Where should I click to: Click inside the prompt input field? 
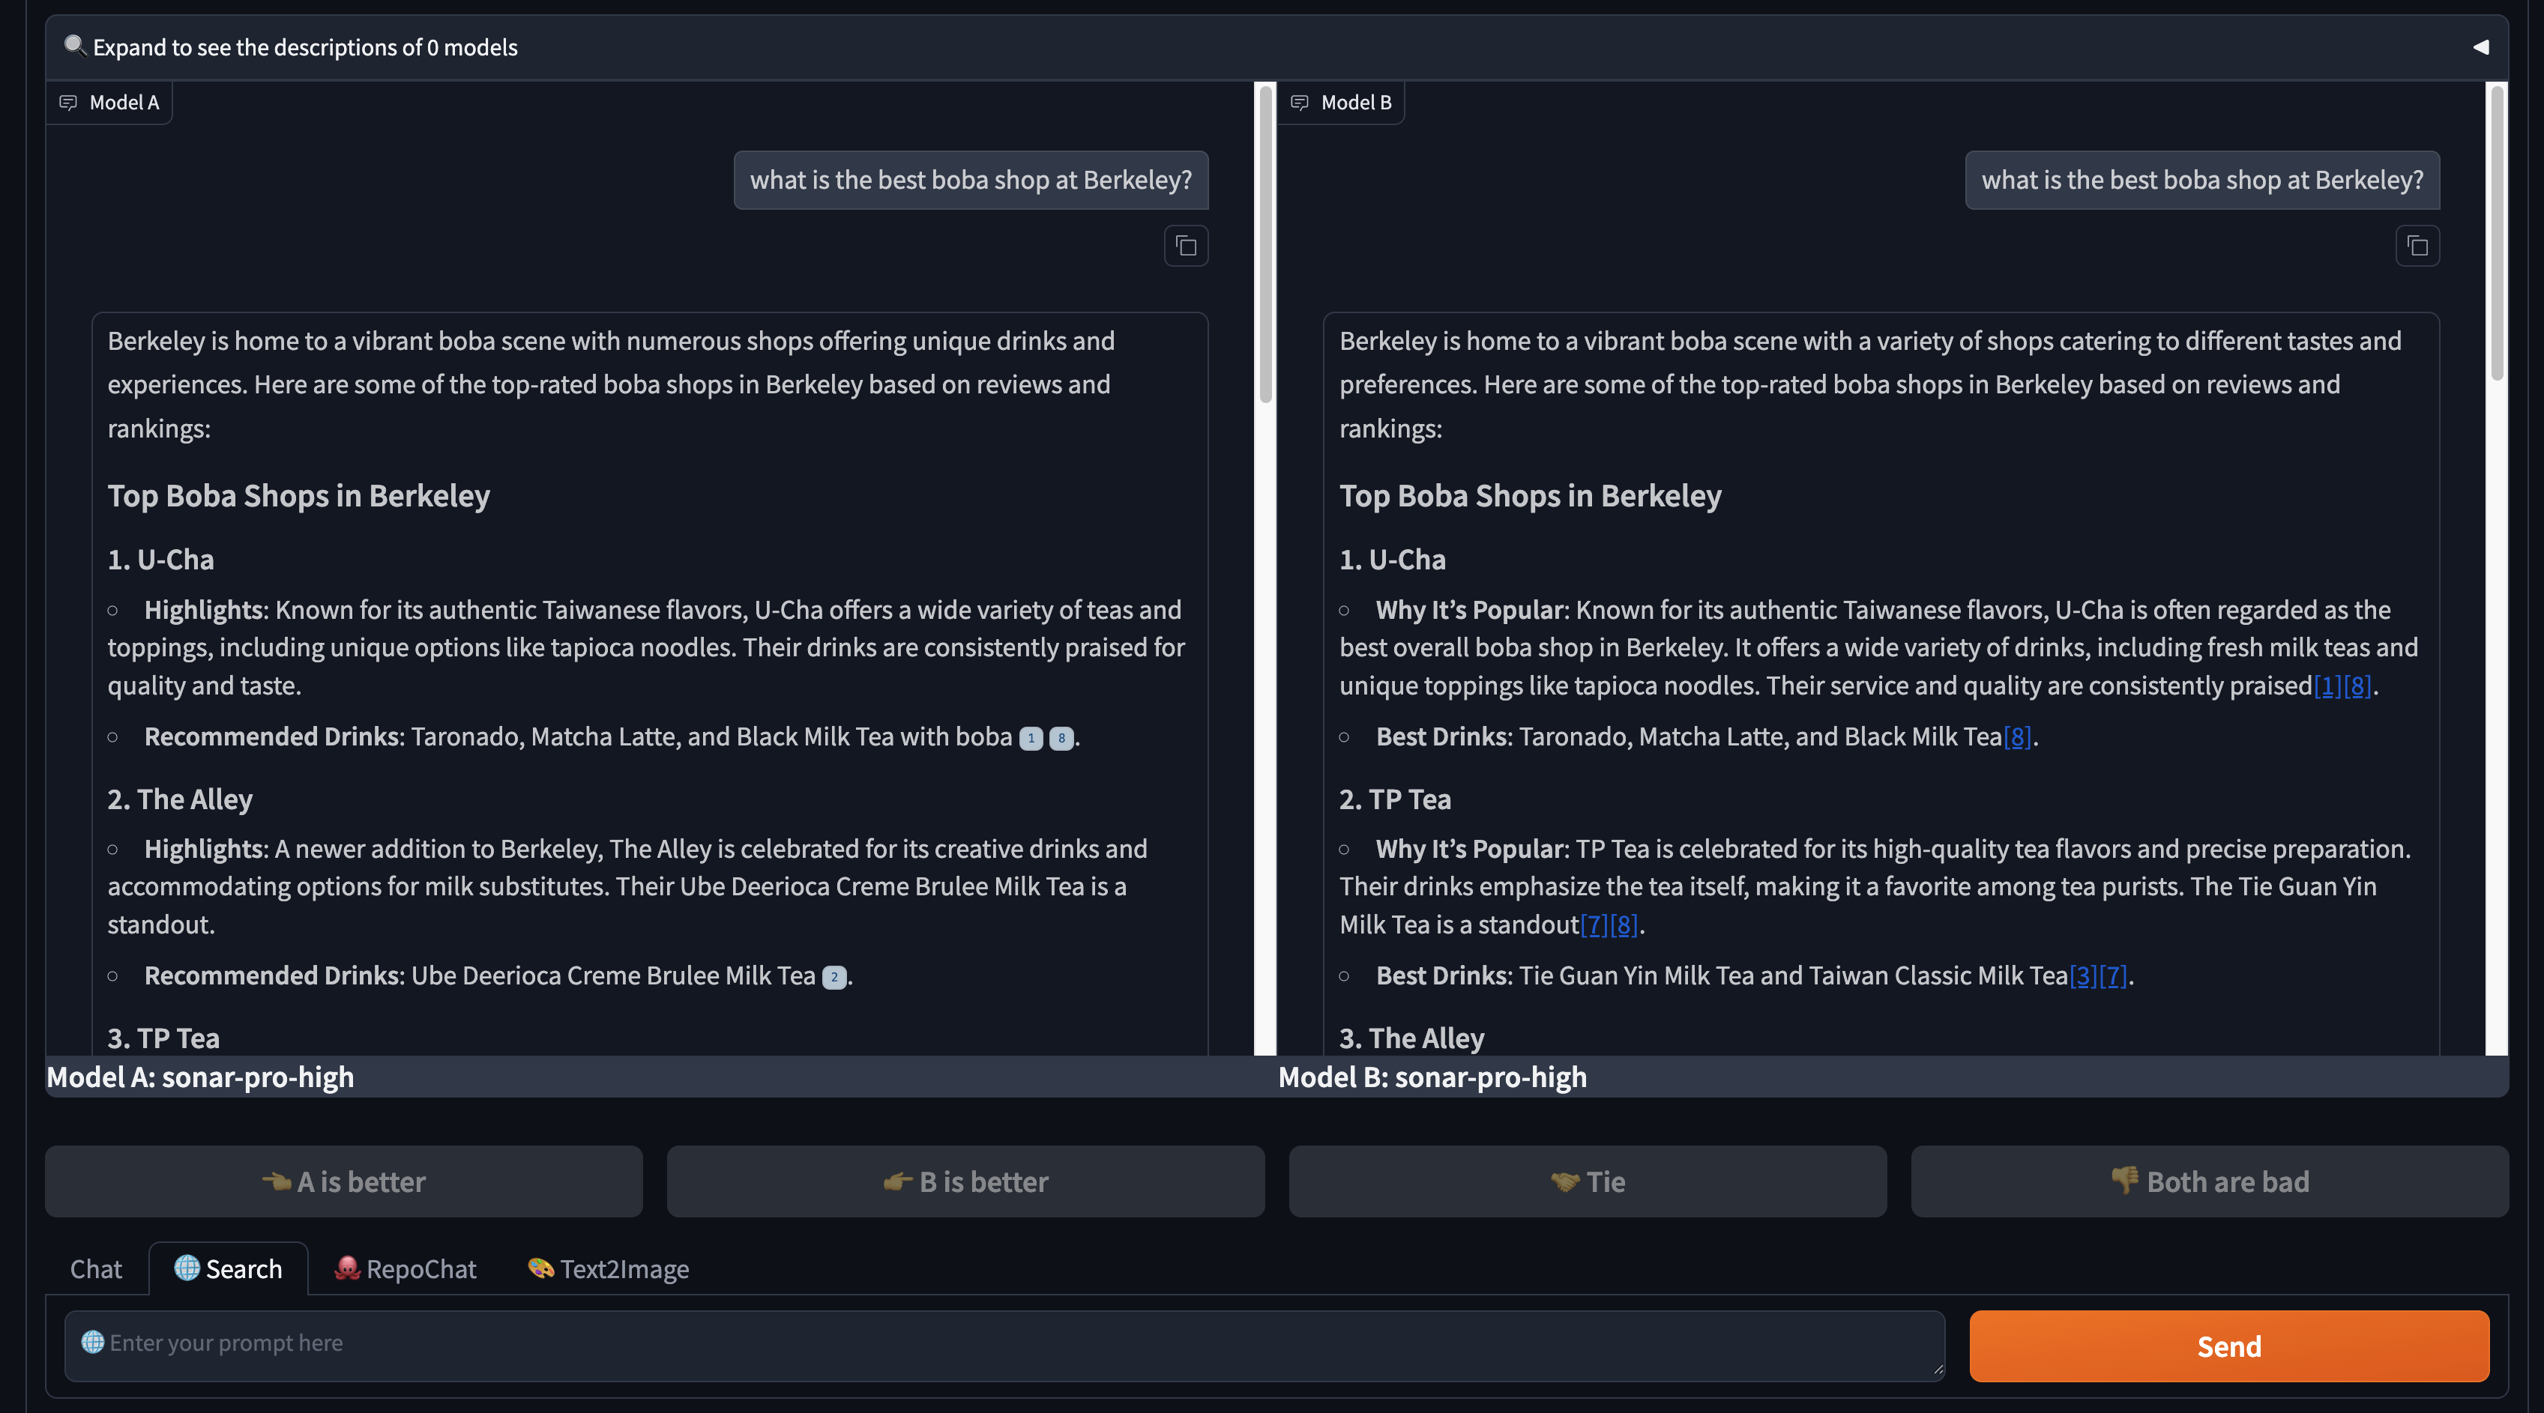click(988, 1344)
